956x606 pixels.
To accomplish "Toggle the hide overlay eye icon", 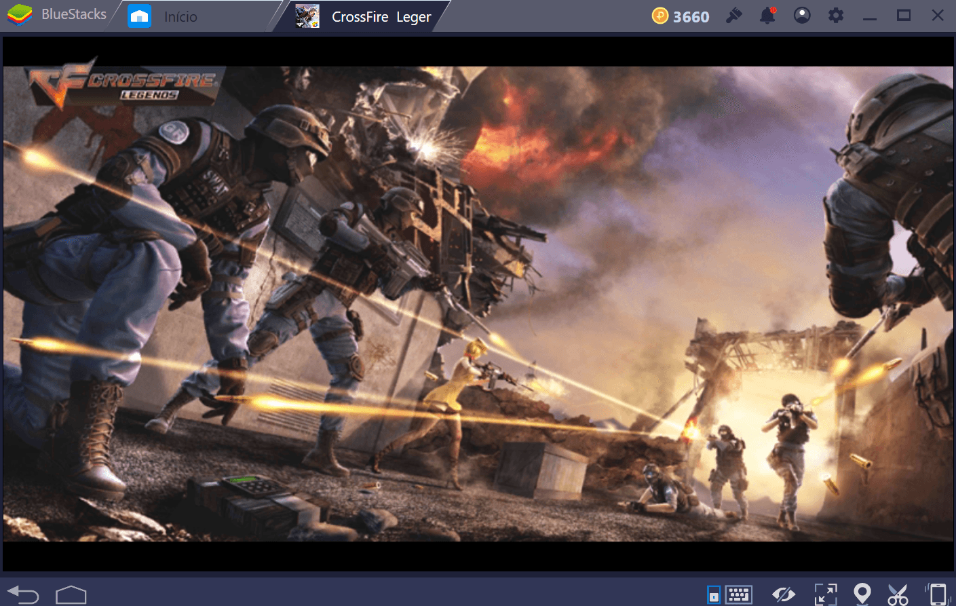I will (784, 595).
